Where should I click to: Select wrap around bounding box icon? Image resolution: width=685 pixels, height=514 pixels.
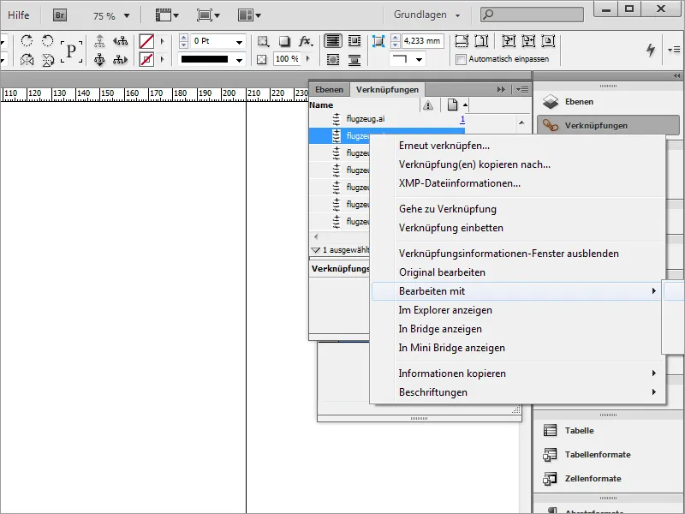coord(354,41)
